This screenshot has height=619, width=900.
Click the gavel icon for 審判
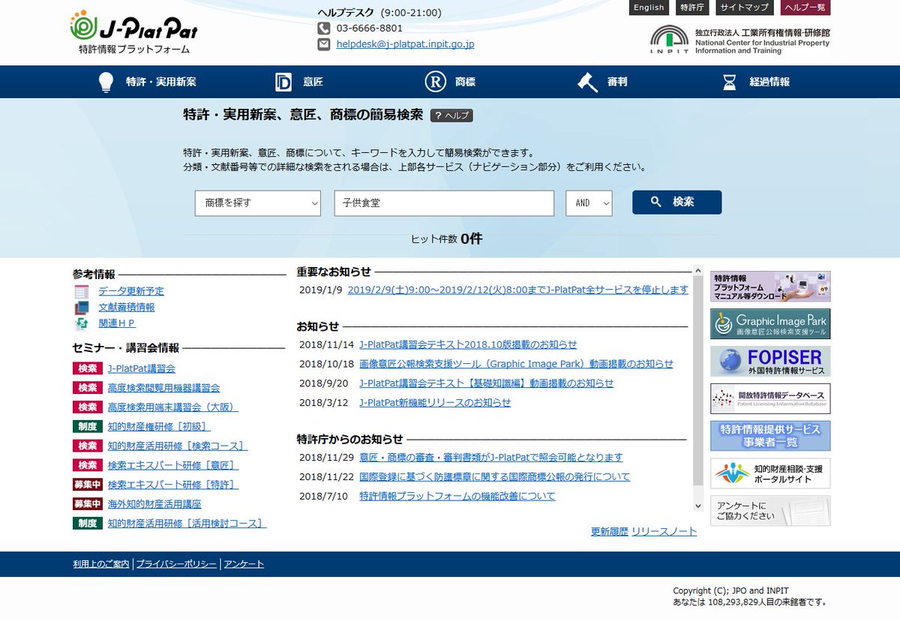[x=587, y=82]
